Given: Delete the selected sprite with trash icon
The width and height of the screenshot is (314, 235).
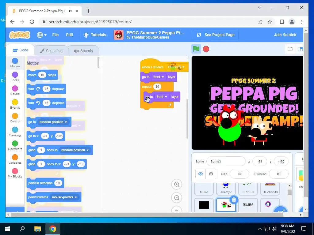Looking at the screenshot, I should click(234, 200).
